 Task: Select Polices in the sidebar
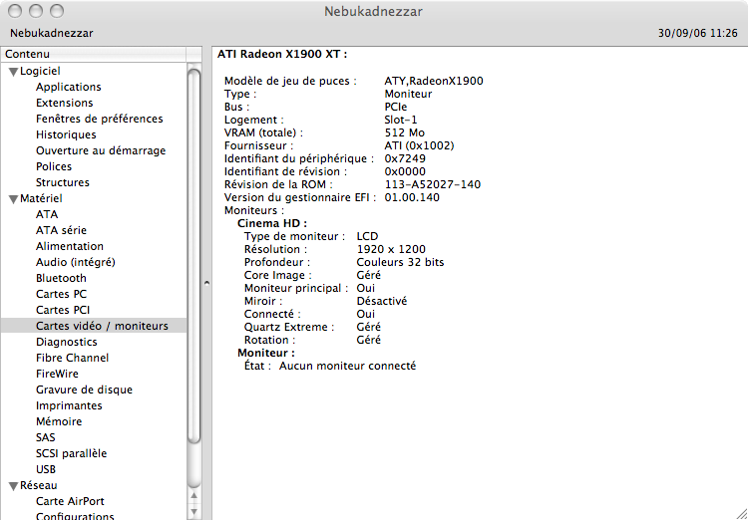(x=54, y=166)
